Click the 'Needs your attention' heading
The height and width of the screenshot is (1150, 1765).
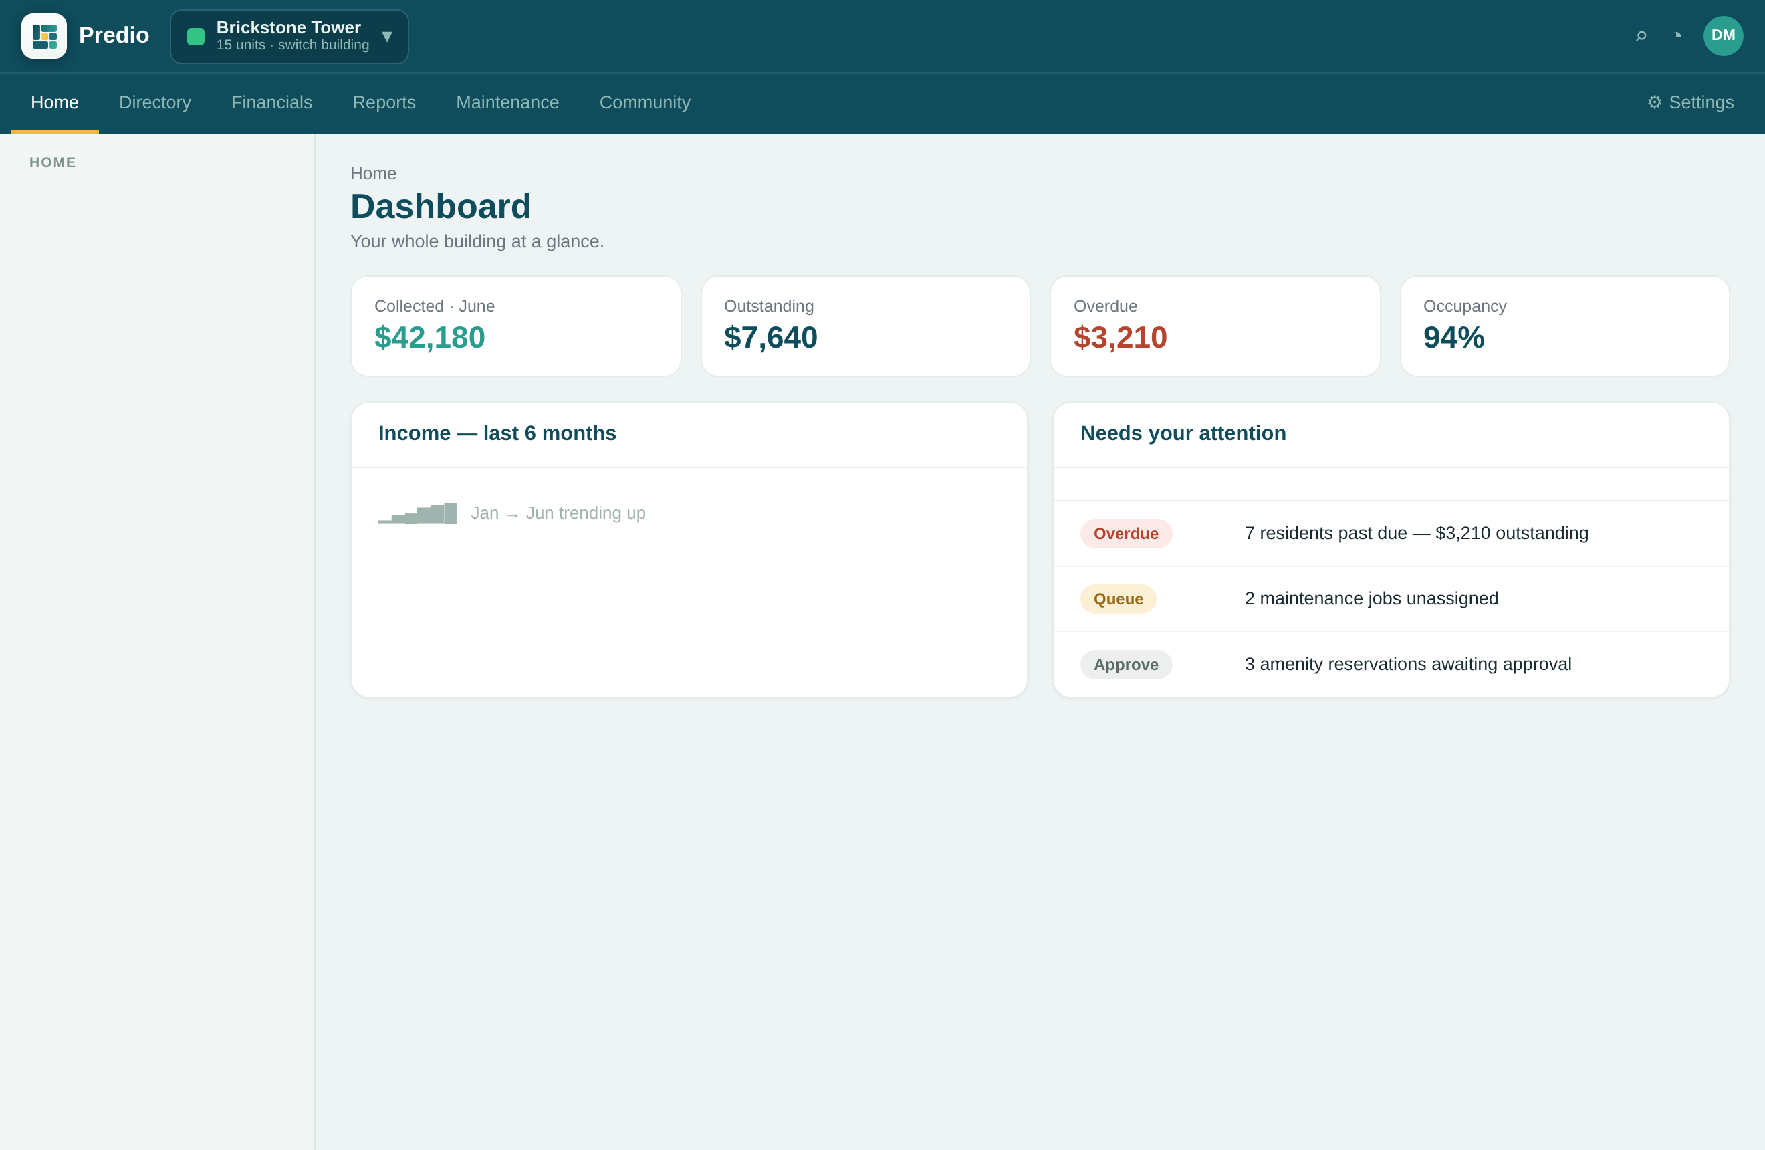pyautogui.click(x=1183, y=433)
